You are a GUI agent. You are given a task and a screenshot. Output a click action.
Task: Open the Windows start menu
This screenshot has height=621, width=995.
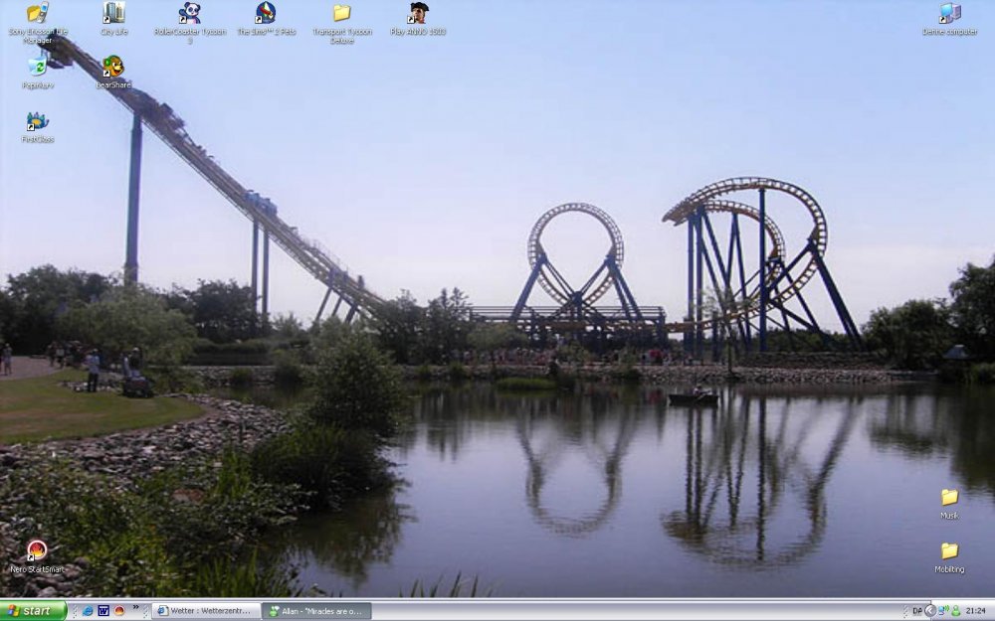(34, 611)
